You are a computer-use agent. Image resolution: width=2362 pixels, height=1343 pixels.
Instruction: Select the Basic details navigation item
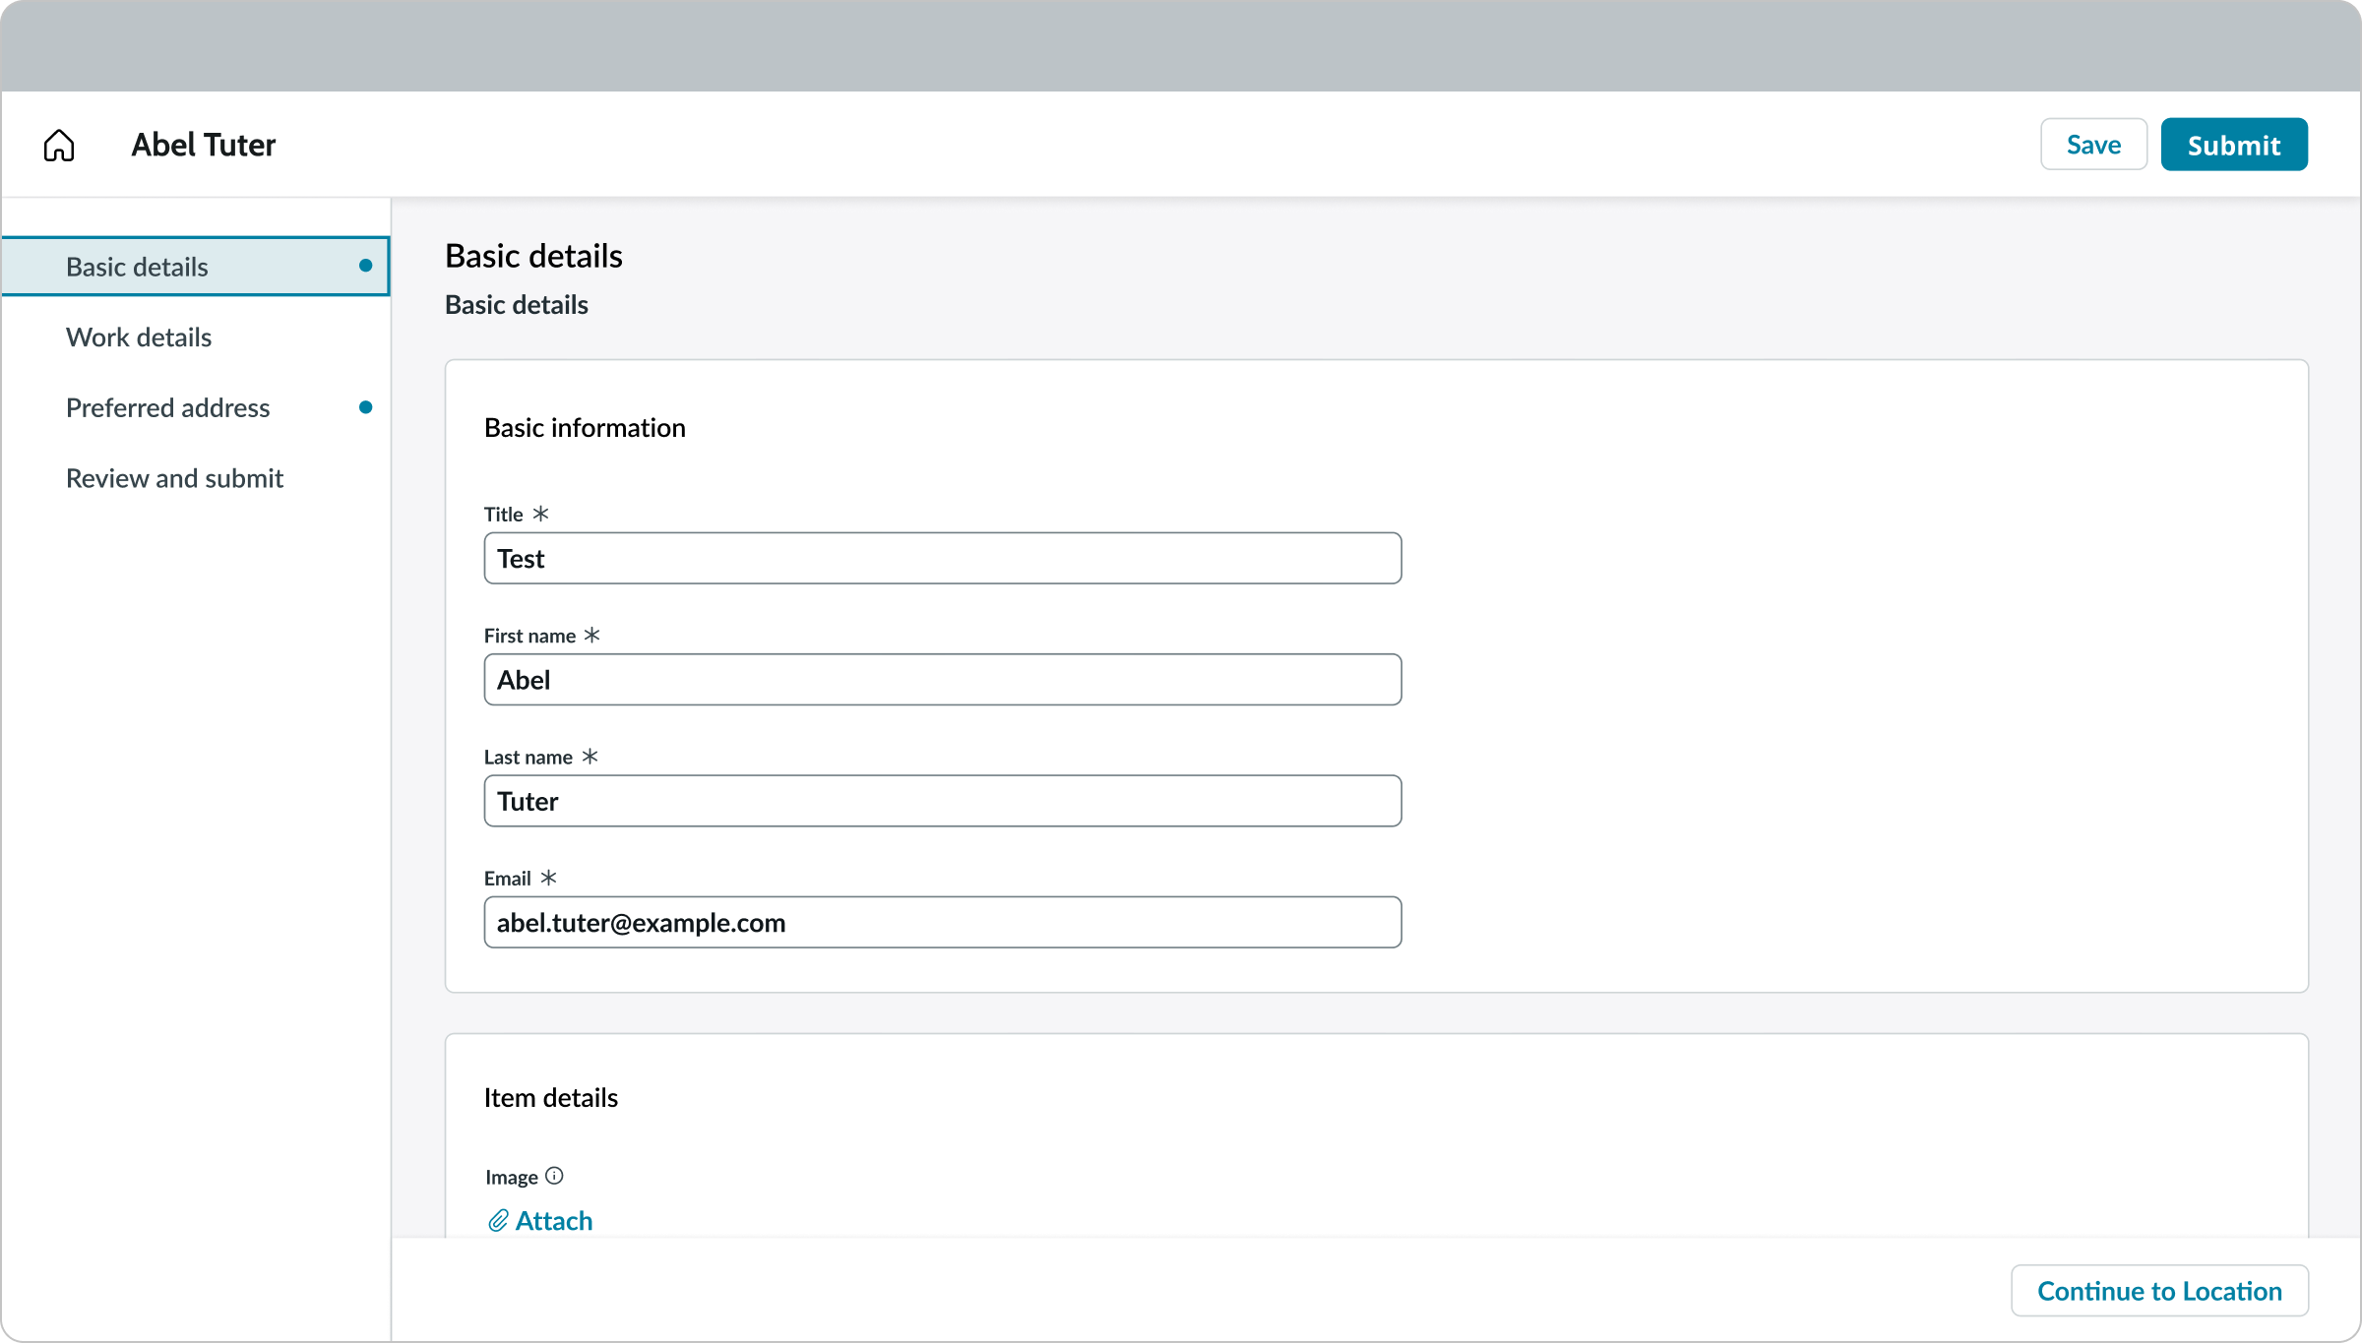tap(137, 266)
